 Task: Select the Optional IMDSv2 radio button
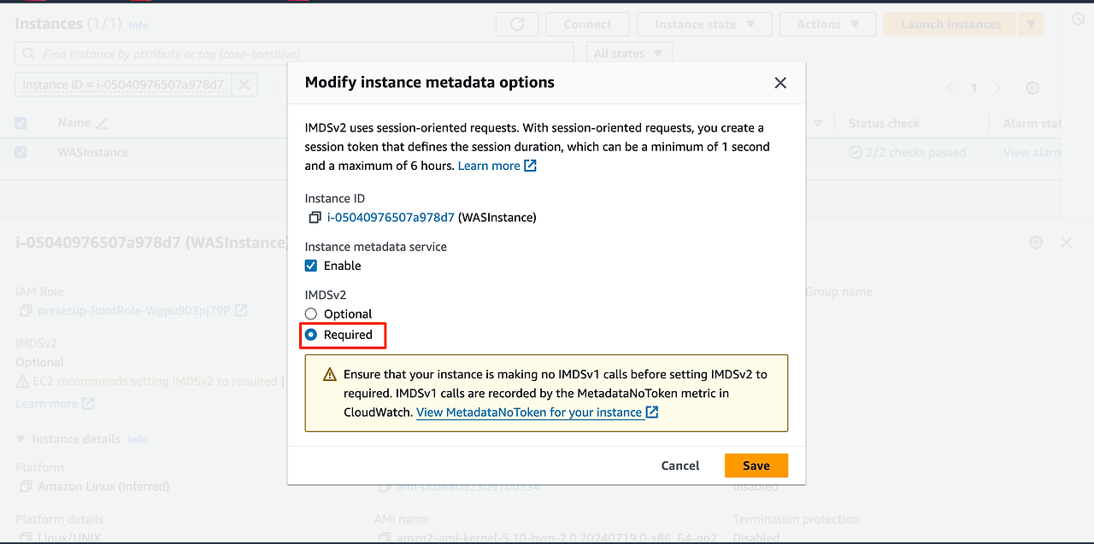point(311,314)
